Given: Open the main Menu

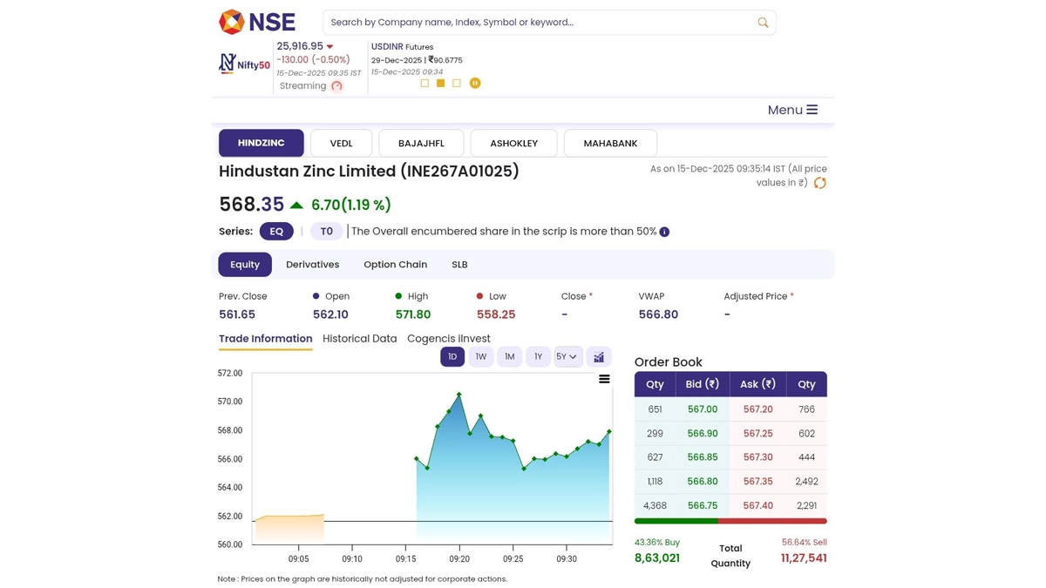Looking at the screenshot, I should [x=792, y=110].
